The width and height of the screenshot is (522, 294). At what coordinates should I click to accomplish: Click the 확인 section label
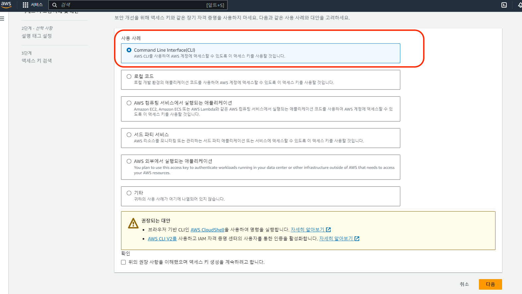pos(126,254)
